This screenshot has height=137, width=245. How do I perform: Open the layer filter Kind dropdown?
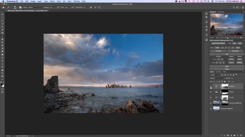tap(215, 75)
